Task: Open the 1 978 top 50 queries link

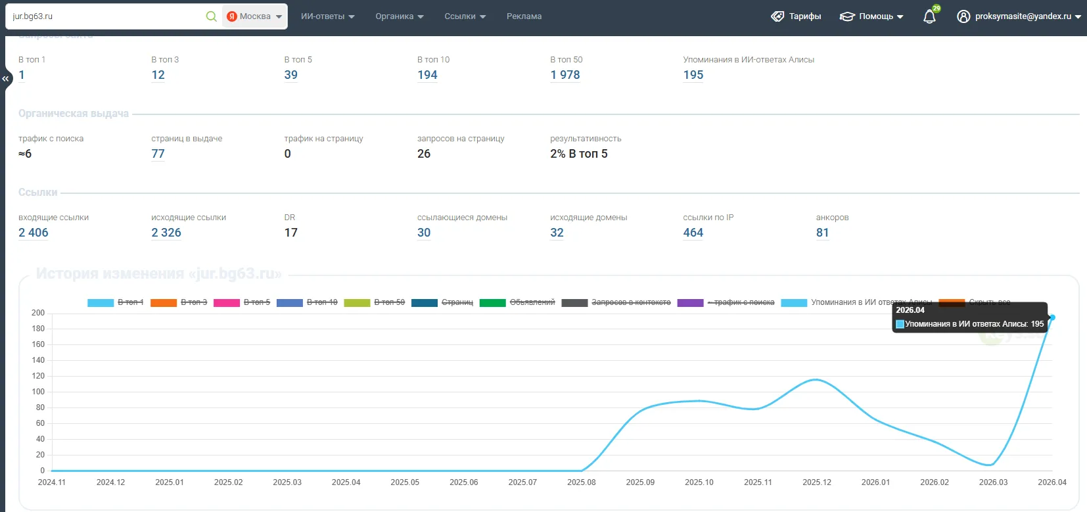Action: pyautogui.click(x=565, y=75)
